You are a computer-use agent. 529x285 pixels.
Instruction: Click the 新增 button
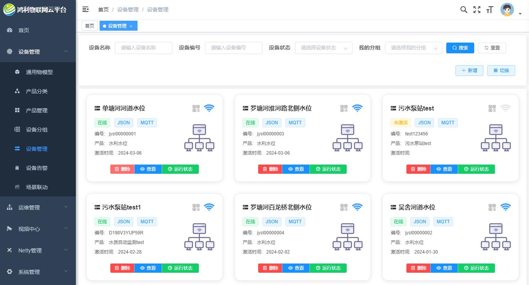470,71
